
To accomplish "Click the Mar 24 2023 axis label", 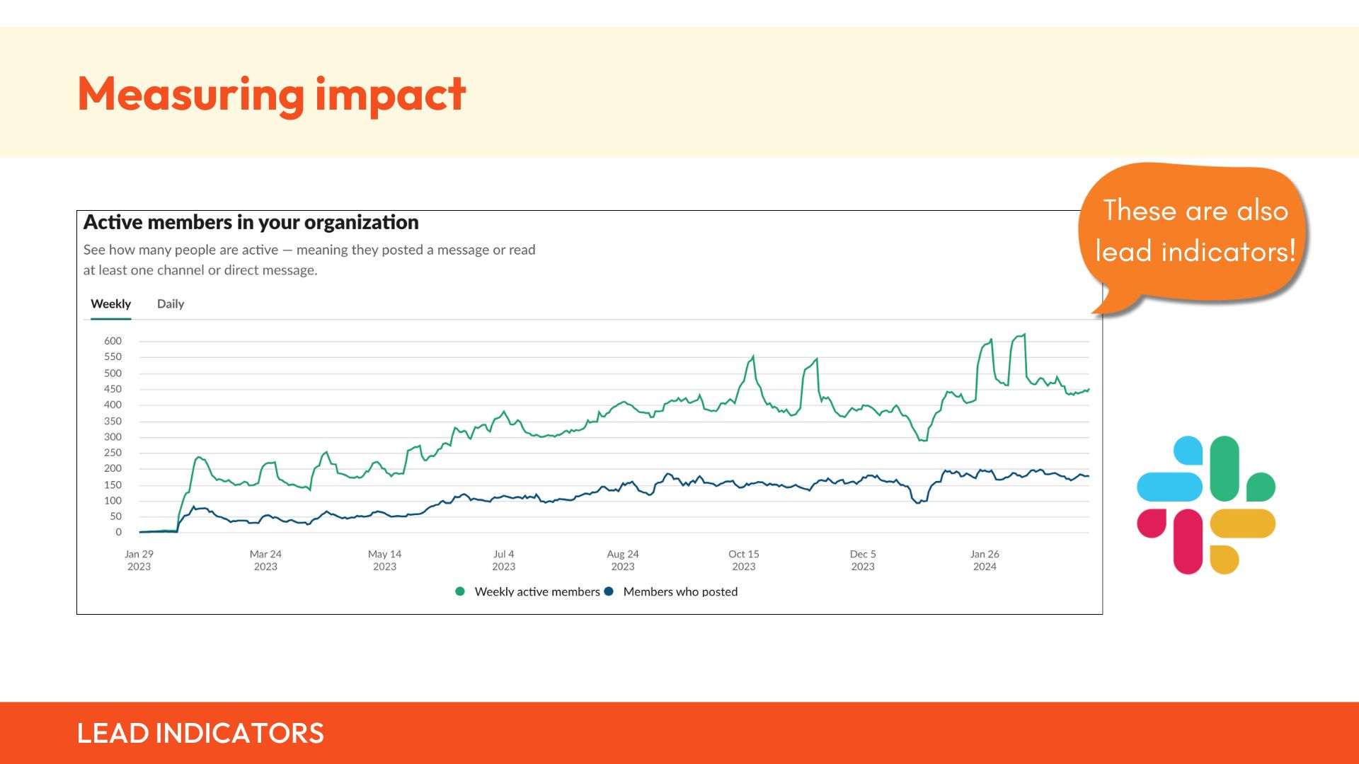I will click(x=265, y=560).
